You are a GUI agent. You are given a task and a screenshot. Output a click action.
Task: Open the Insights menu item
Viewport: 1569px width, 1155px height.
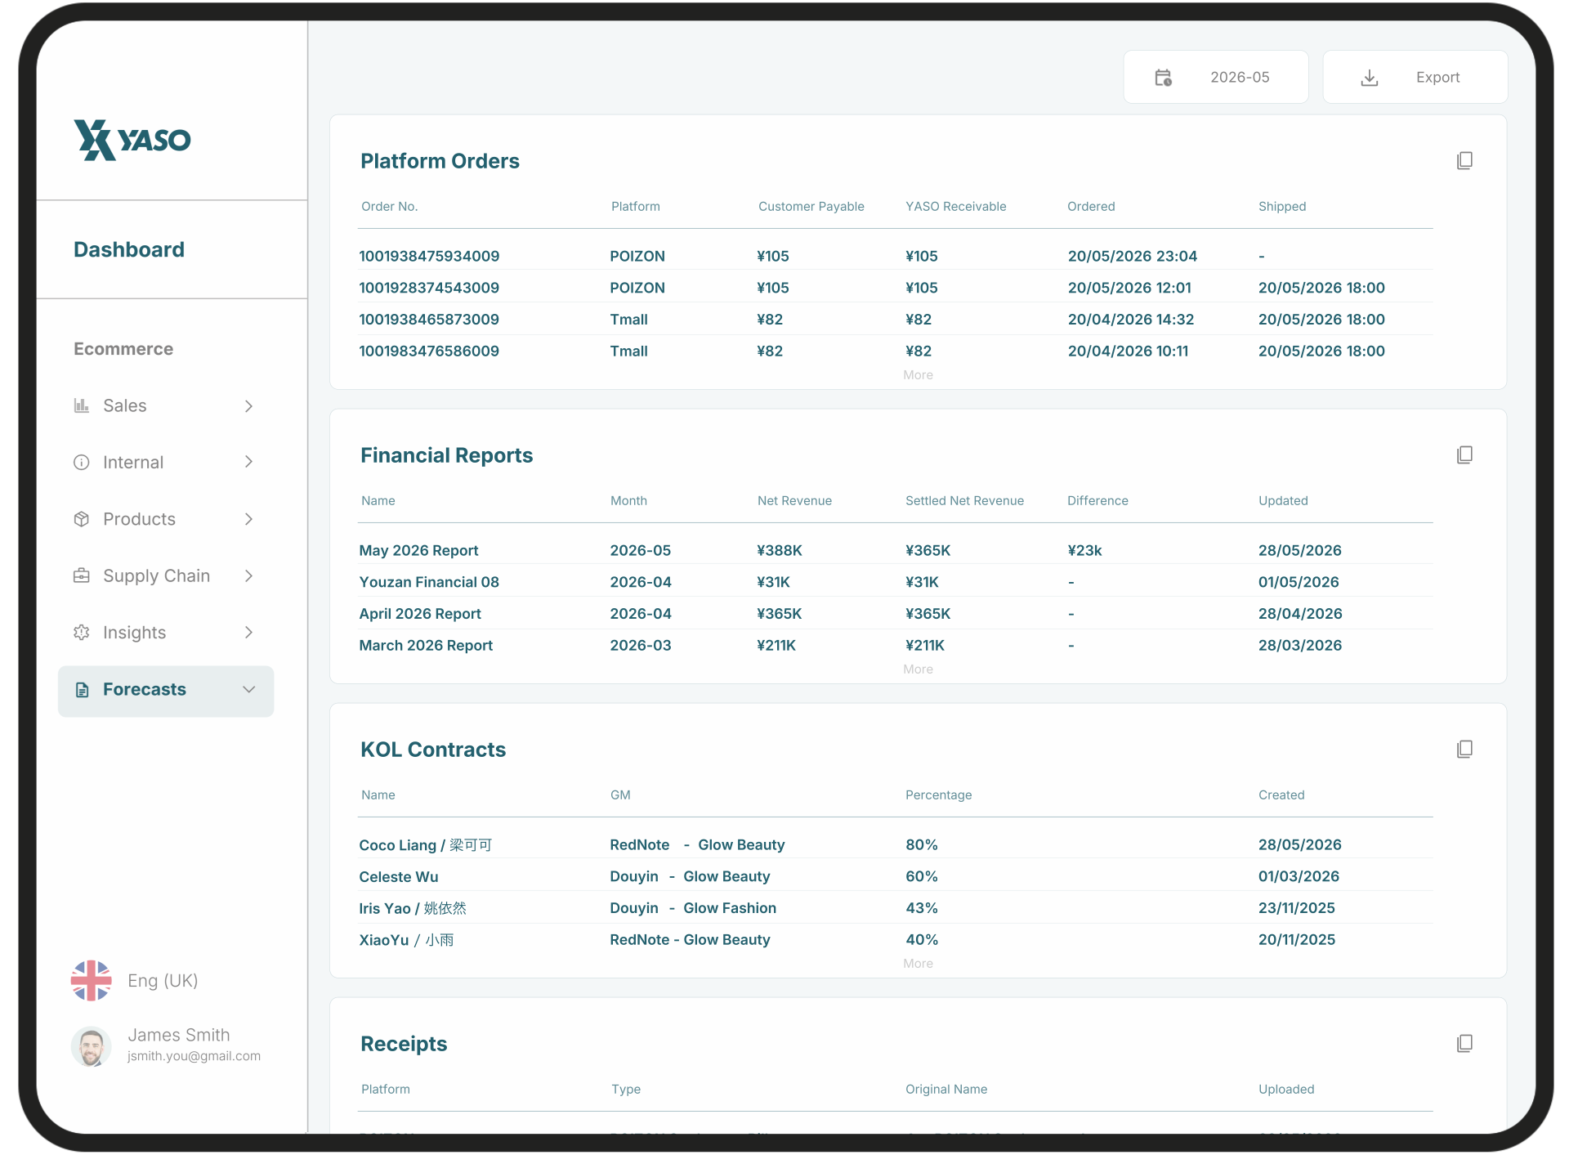tap(166, 633)
